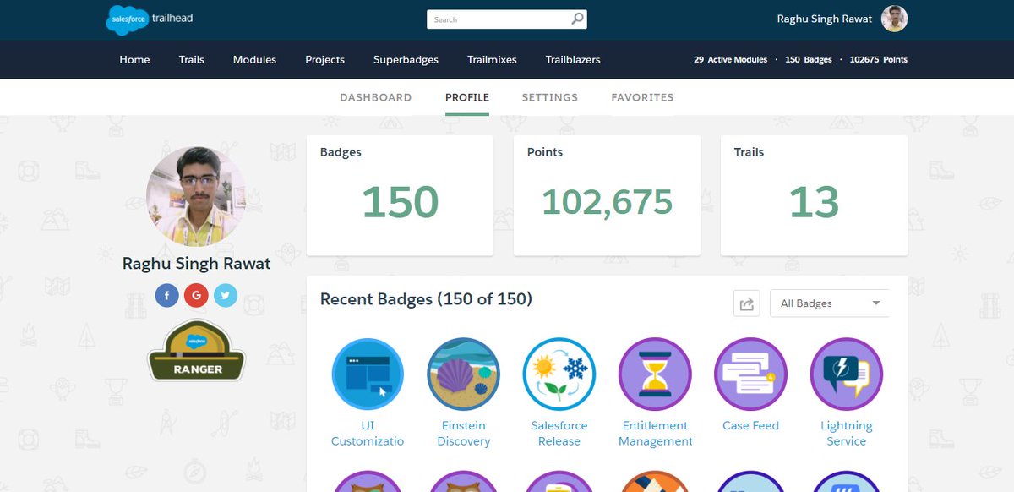Open Projects in navigation bar
The height and width of the screenshot is (492, 1014).
click(324, 59)
